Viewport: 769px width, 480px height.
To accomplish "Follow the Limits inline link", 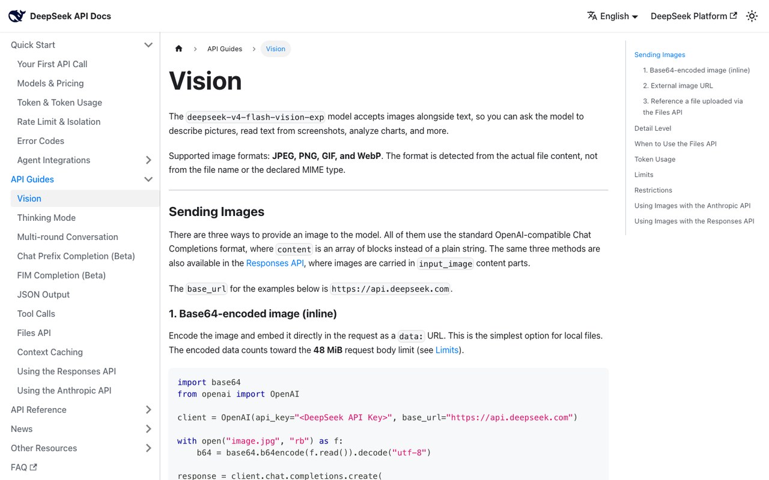I will coord(447,350).
